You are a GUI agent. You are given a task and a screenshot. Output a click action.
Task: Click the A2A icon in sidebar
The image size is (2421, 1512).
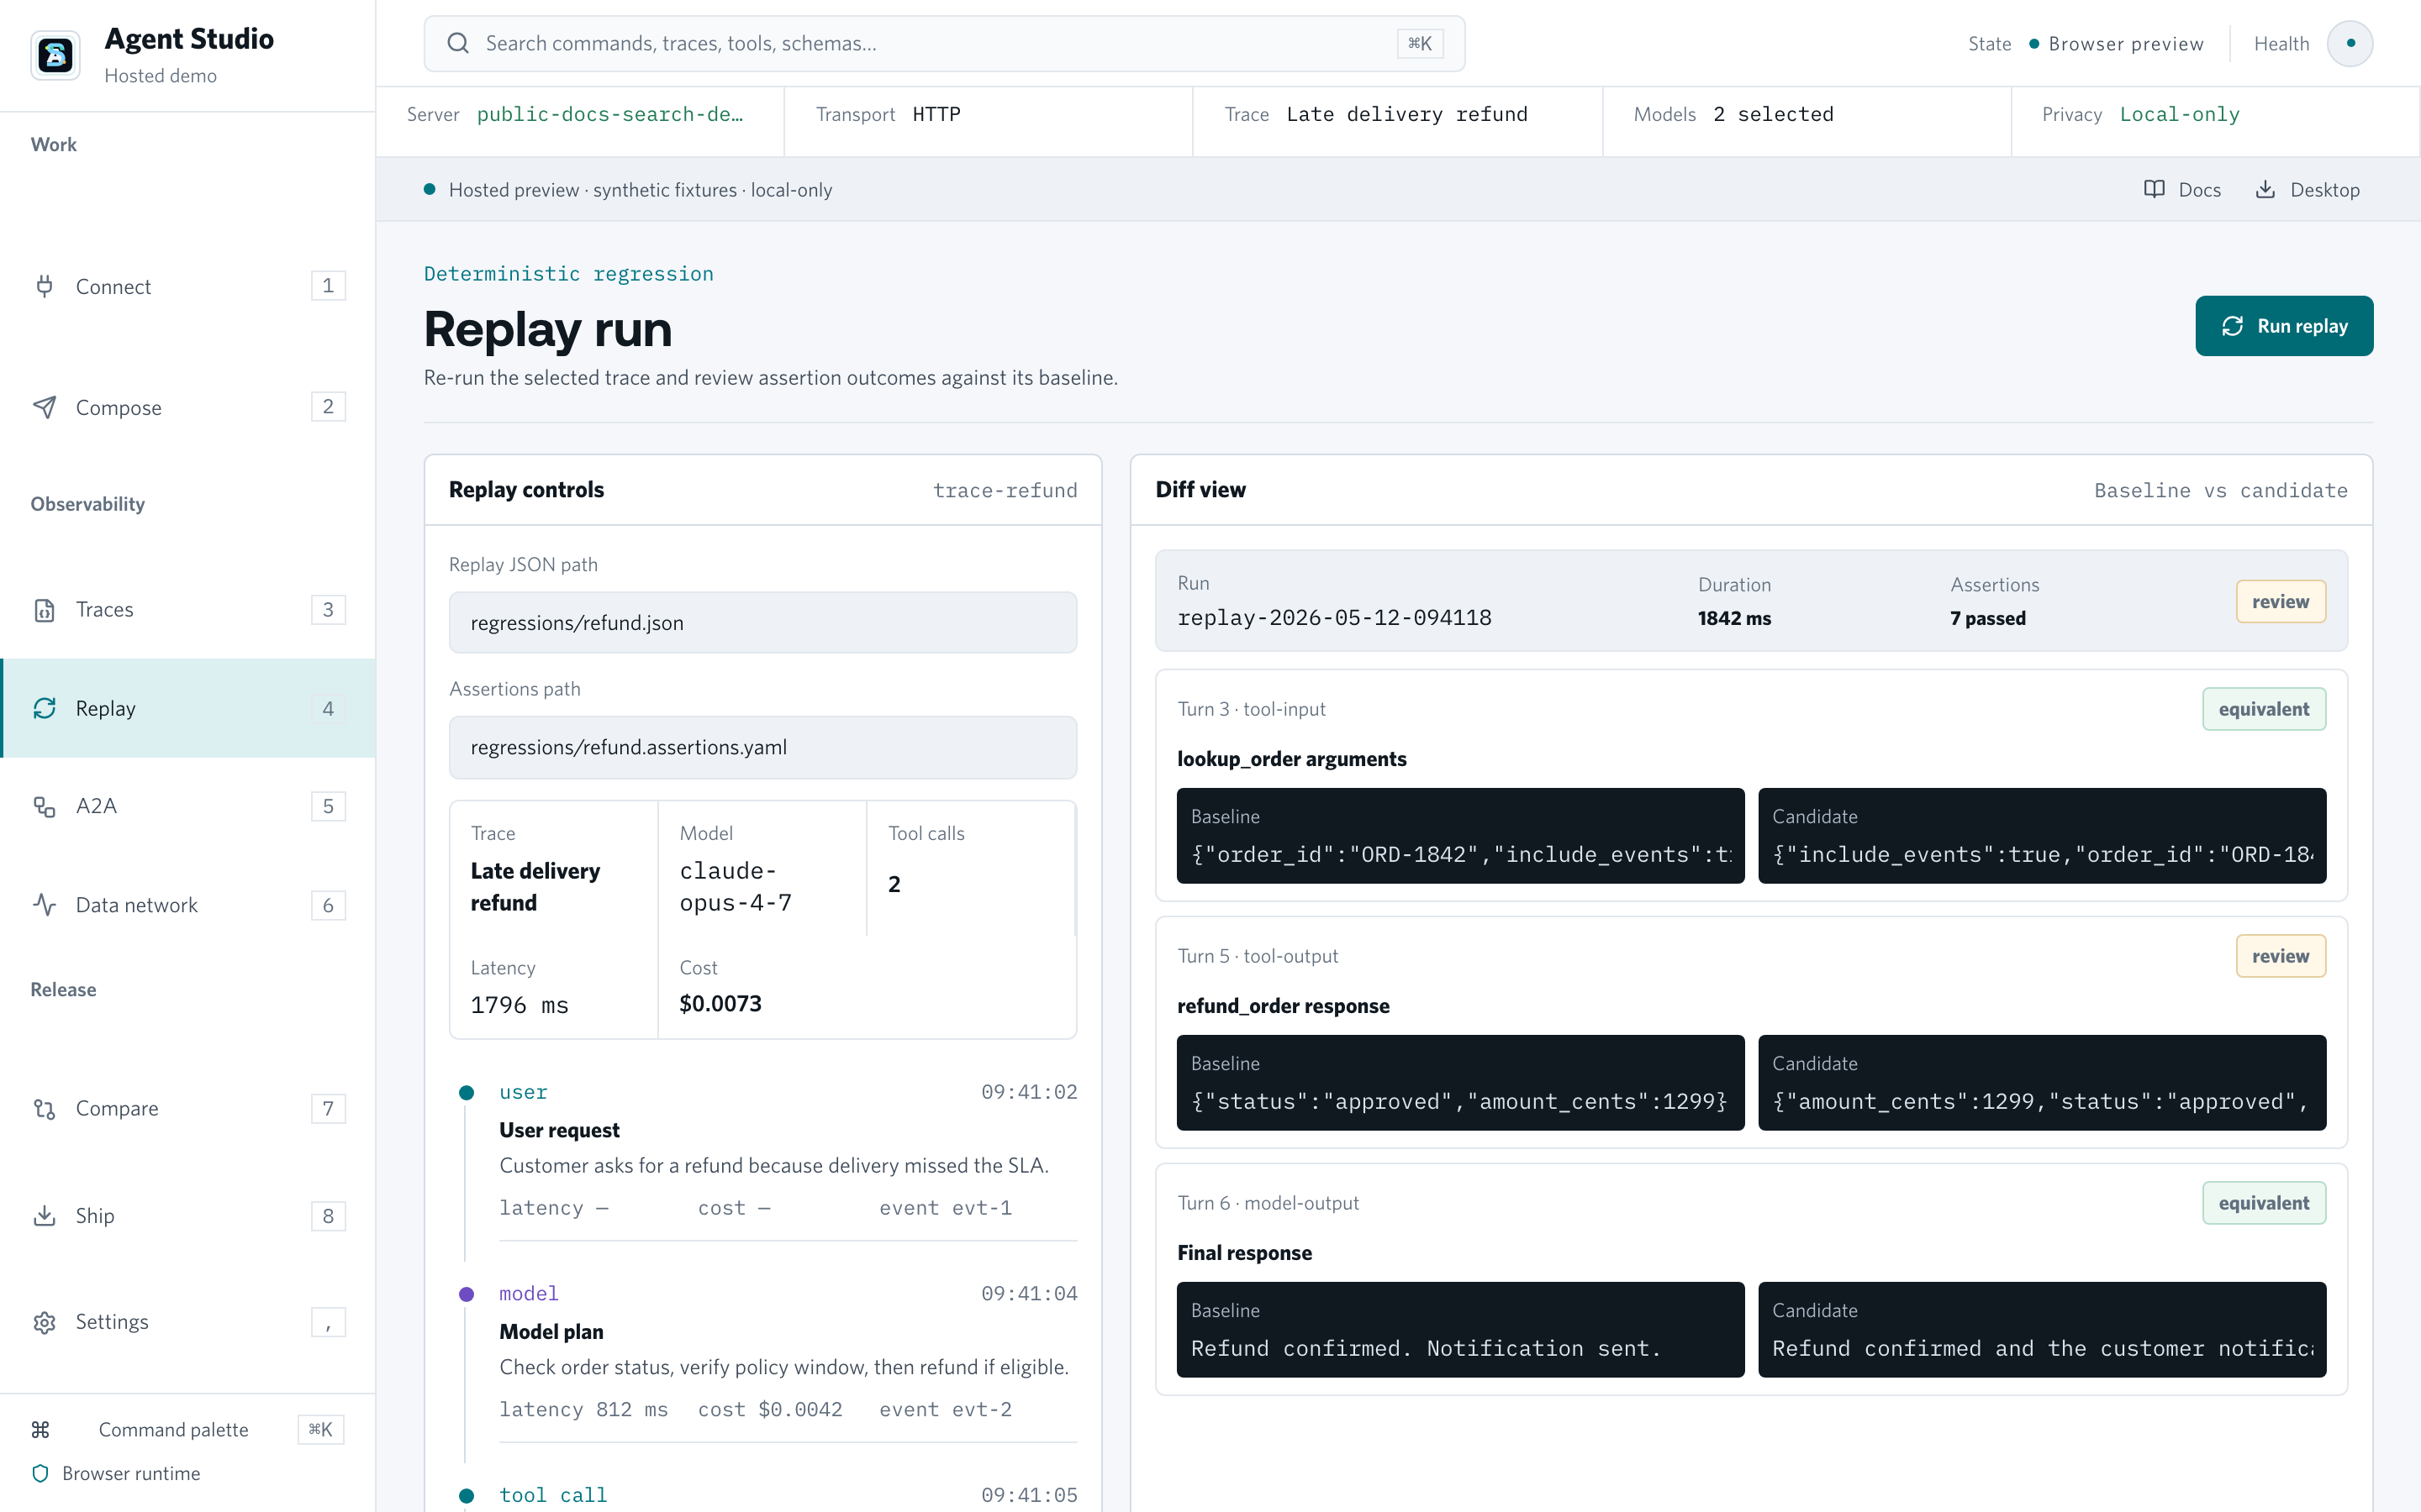(x=44, y=806)
